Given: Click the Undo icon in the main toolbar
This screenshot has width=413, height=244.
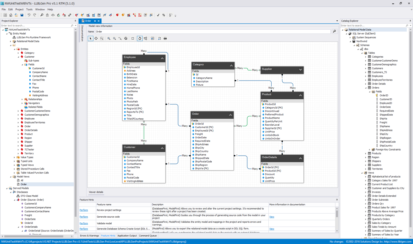Looking at the screenshot, I should tap(29, 15).
